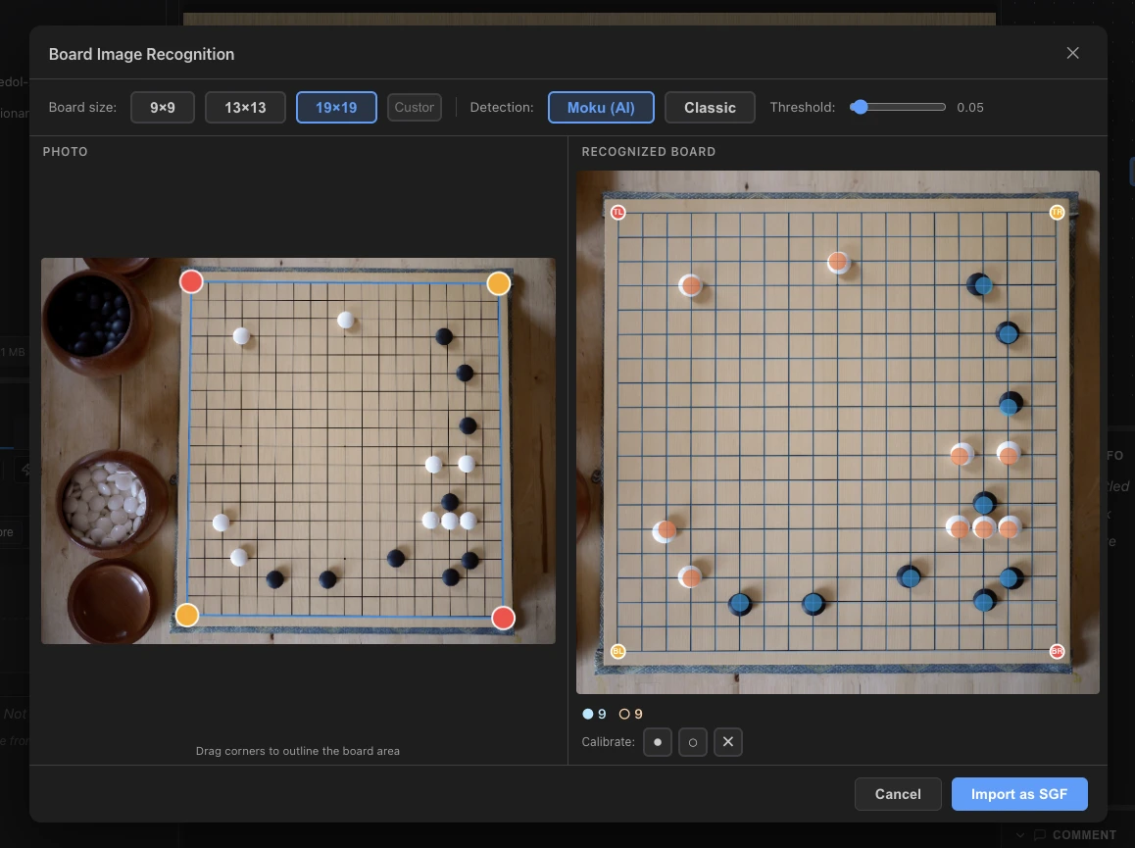
Task: Click the clear calibration X icon
Action: pyautogui.click(x=728, y=741)
